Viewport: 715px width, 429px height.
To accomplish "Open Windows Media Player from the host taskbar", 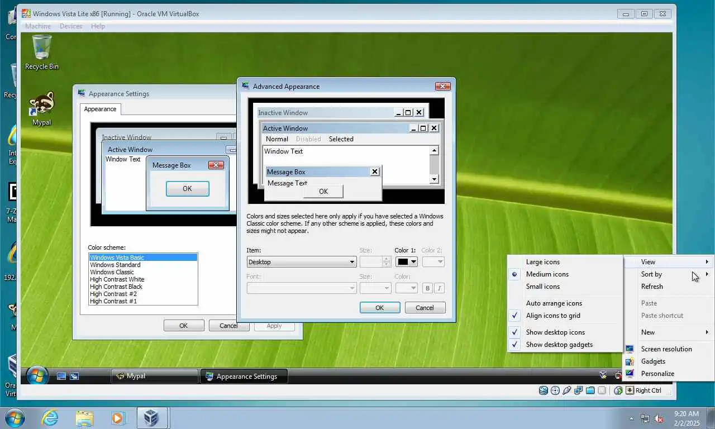I will (118, 418).
